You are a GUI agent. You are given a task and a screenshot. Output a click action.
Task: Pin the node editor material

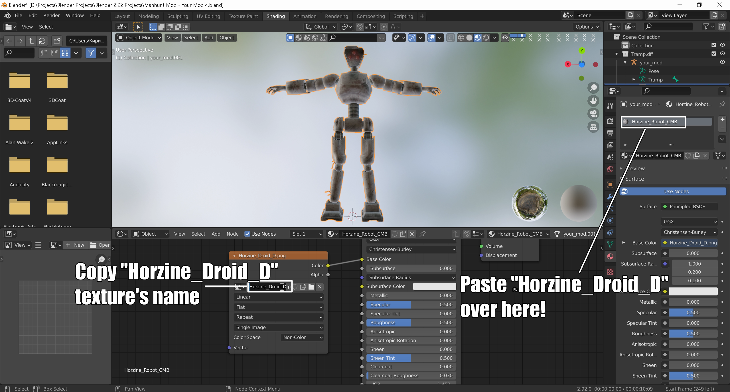click(423, 234)
